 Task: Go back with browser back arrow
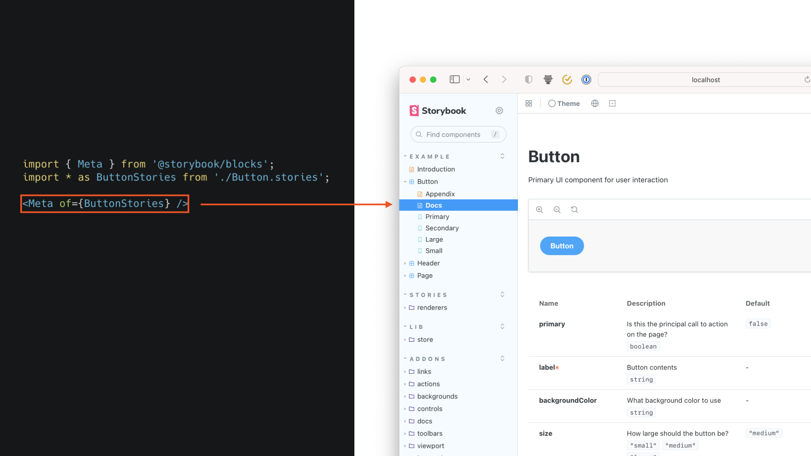486,80
